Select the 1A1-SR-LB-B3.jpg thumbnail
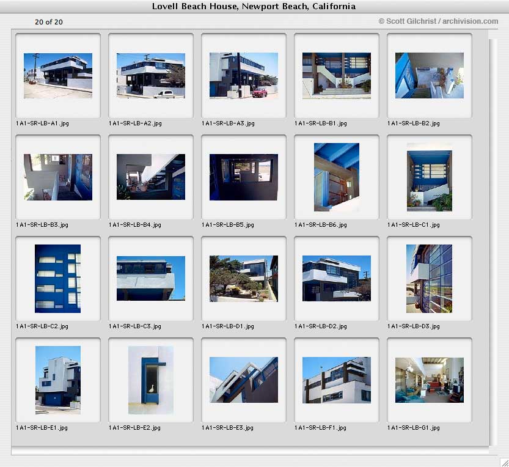Image resolution: width=509 pixels, height=467 pixels. click(x=58, y=177)
